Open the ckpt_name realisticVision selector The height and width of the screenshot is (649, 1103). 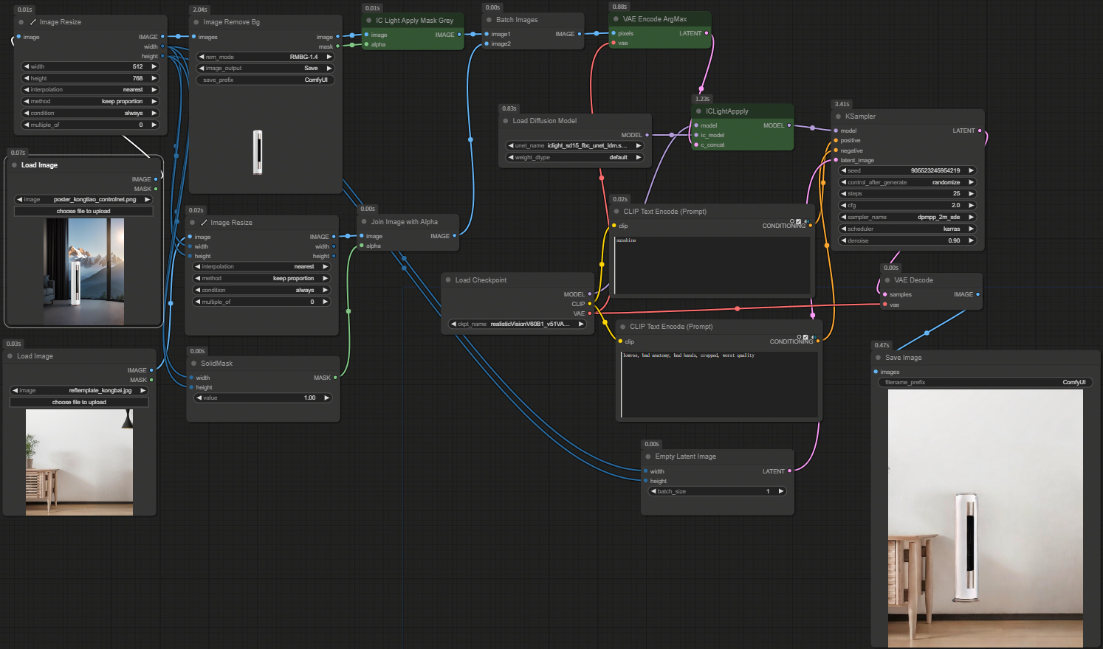coord(517,323)
